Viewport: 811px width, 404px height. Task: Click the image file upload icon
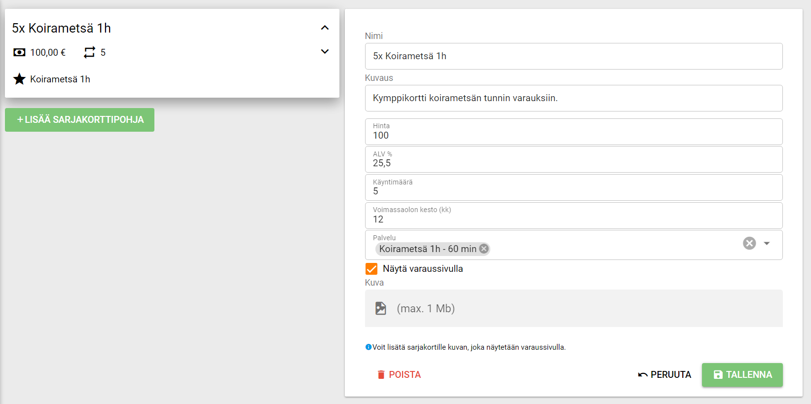click(380, 308)
